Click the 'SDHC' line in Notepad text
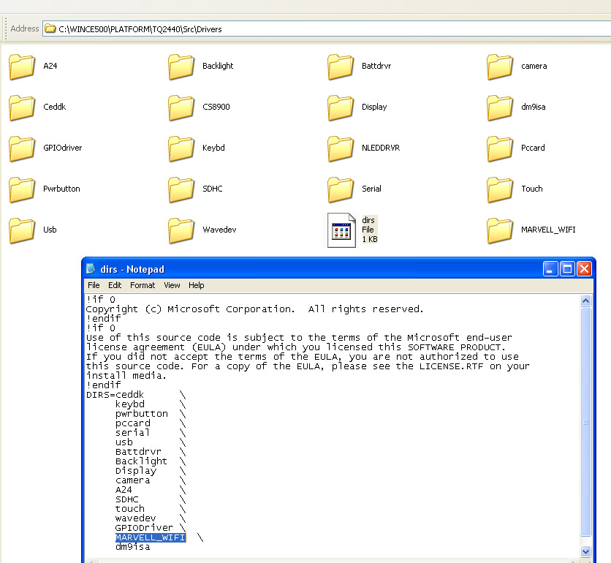Screen dimensions: 611x563 [x=126, y=499]
